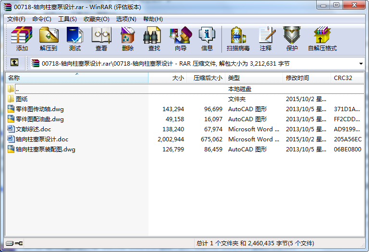Sort by CRC32 column header
The height and width of the screenshot is (252, 369).
(x=347, y=78)
